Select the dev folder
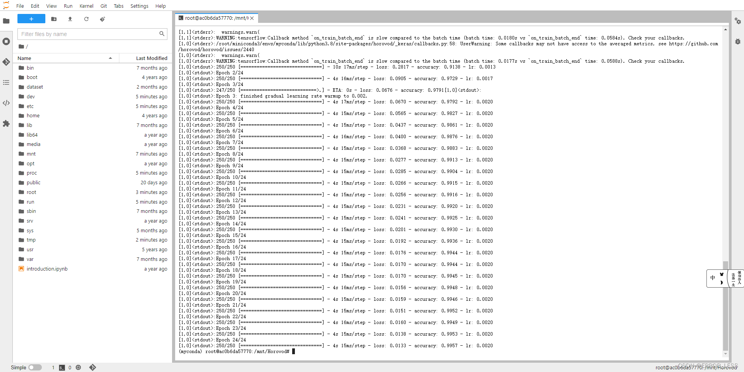This screenshot has height=372, width=744. 93,96
